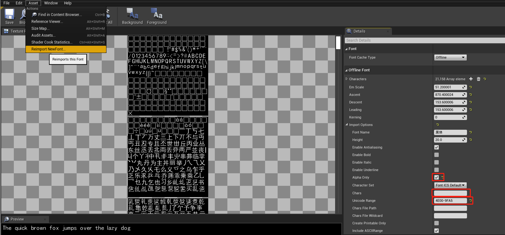Click the preview text box
The height and width of the screenshot is (235, 505).
(x=171, y=228)
